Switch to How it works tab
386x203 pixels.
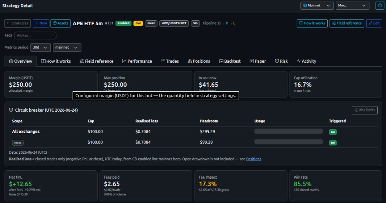coord(56,61)
